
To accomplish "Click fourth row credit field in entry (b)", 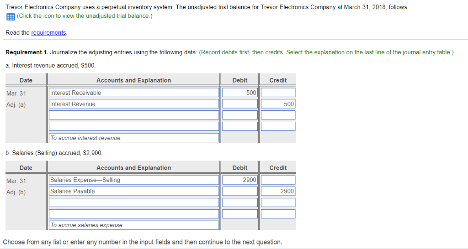I will click(278, 214).
